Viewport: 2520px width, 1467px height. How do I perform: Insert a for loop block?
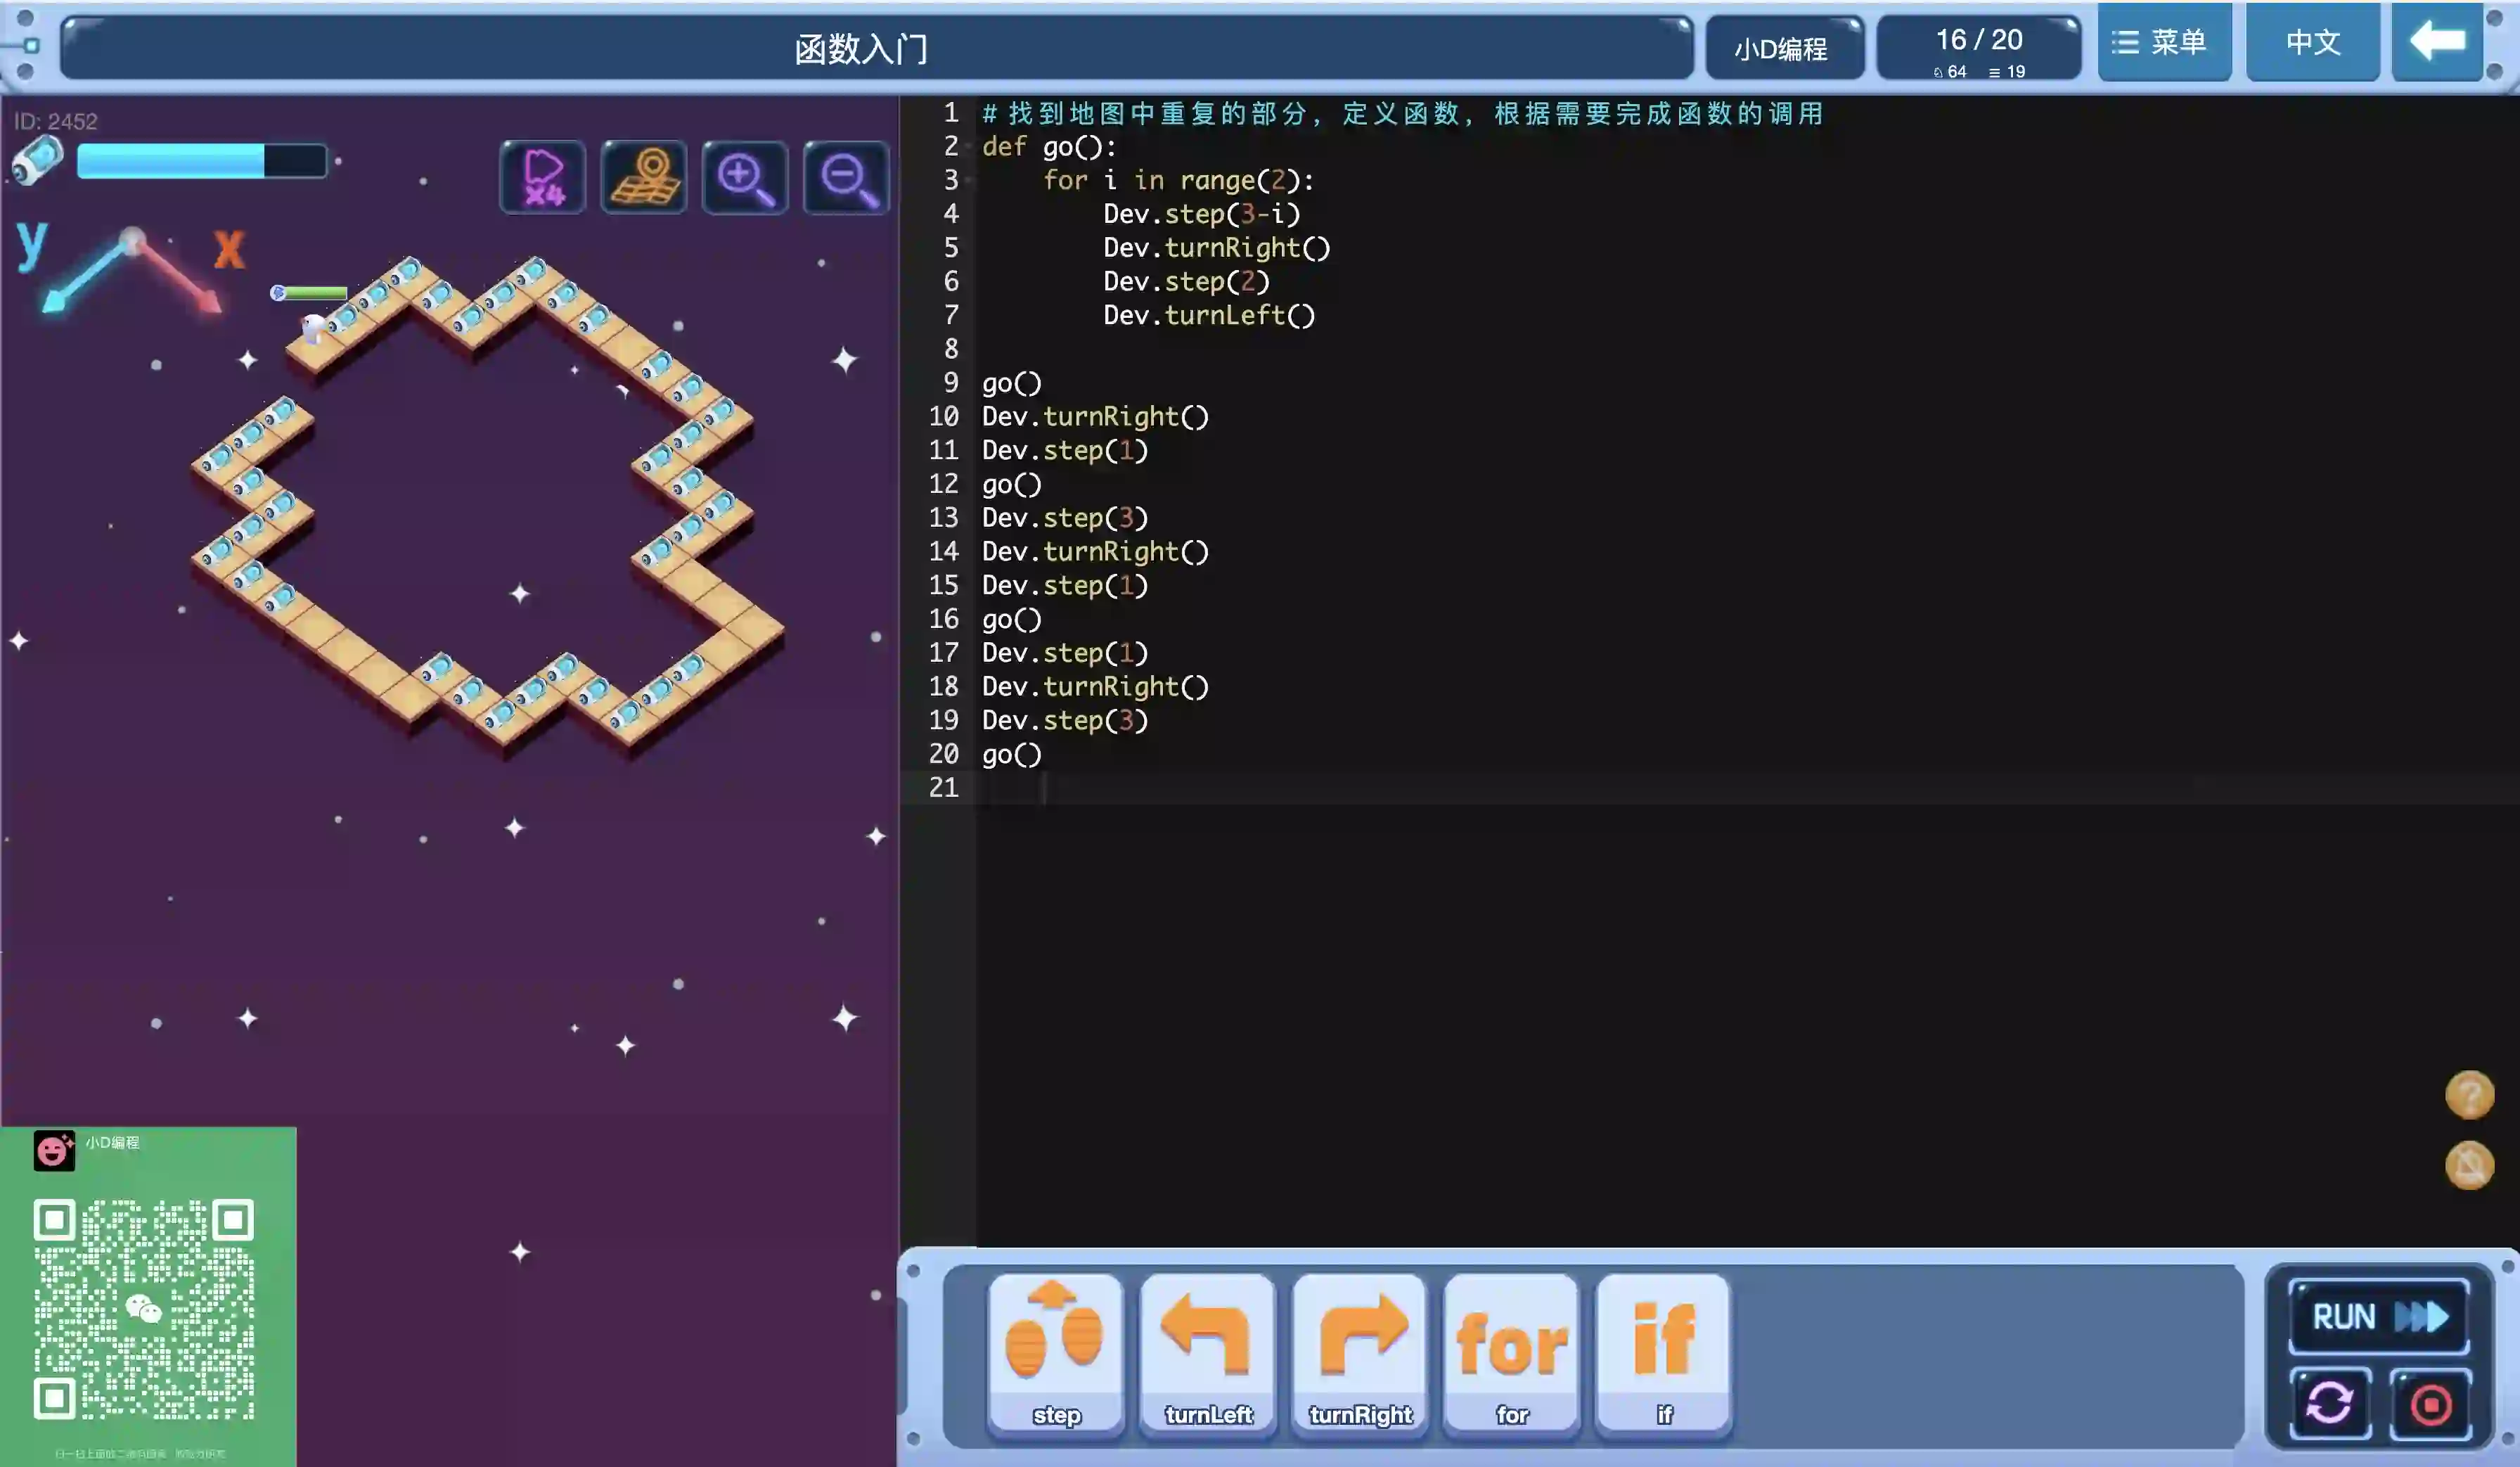pos(1512,1353)
